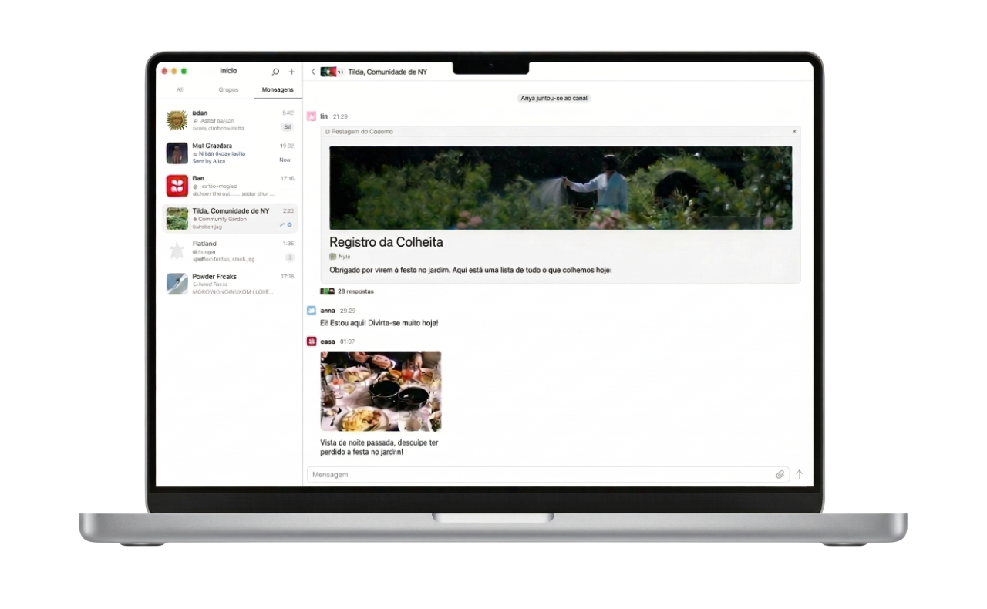
Task: Click lin's pink avatar next to her message
Action: (312, 115)
